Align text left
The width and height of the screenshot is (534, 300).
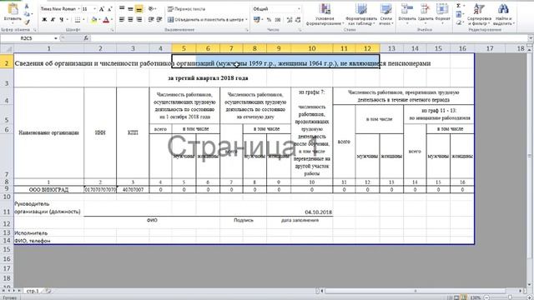[x=122, y=20]
